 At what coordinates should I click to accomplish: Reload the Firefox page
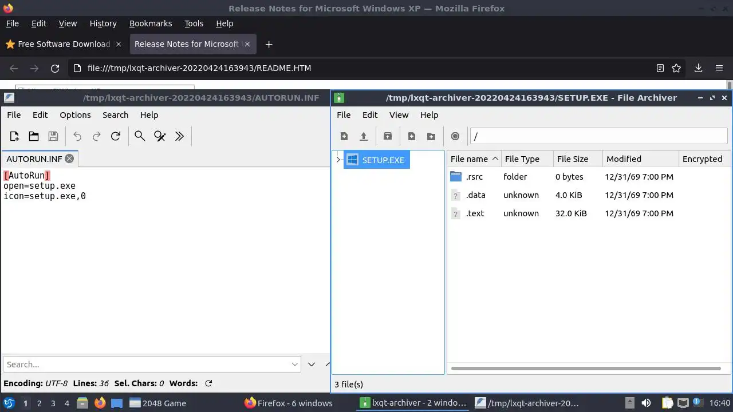[x=55, y=68]
